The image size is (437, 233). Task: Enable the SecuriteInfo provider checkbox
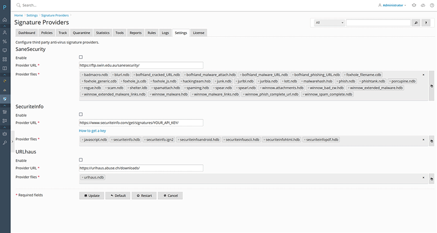coord(81,115)
